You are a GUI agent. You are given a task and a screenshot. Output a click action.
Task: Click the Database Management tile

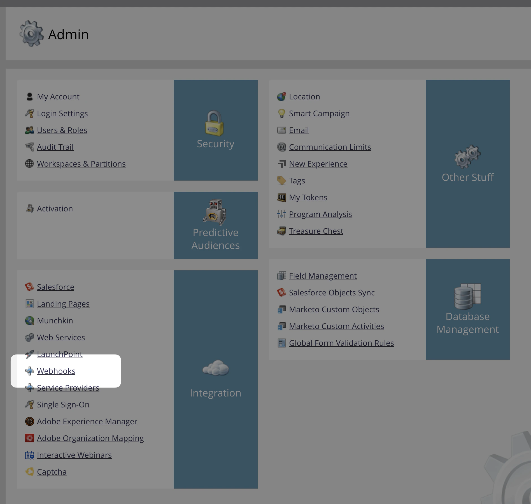(x=468, y=309)
